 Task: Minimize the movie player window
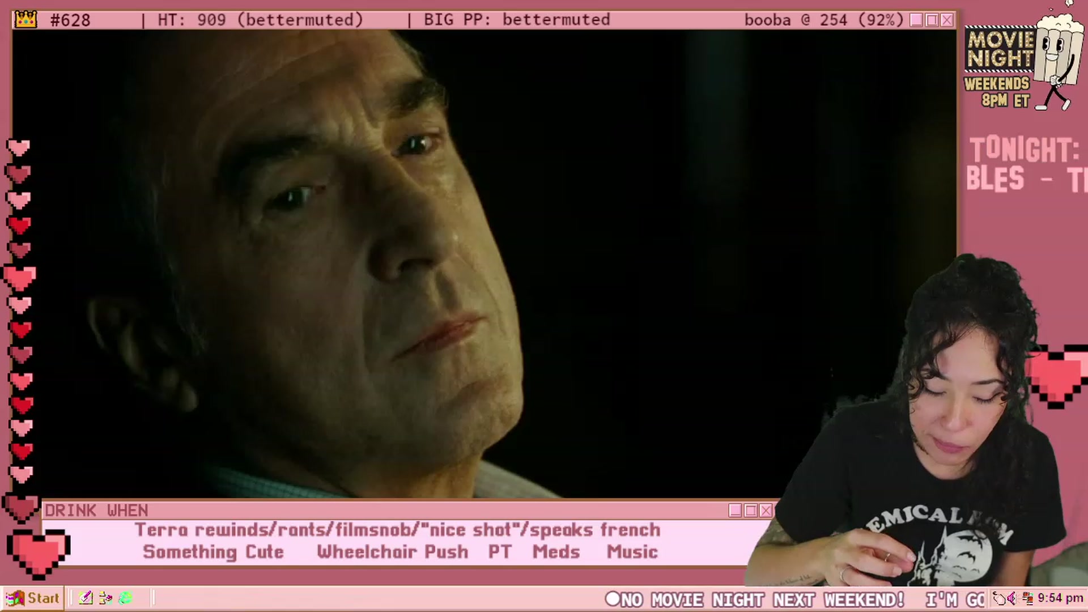[916, 20]
